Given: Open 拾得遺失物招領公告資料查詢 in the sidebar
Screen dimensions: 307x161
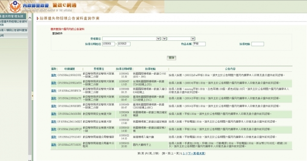Looking at the screenshot, I should click(14, 23).
